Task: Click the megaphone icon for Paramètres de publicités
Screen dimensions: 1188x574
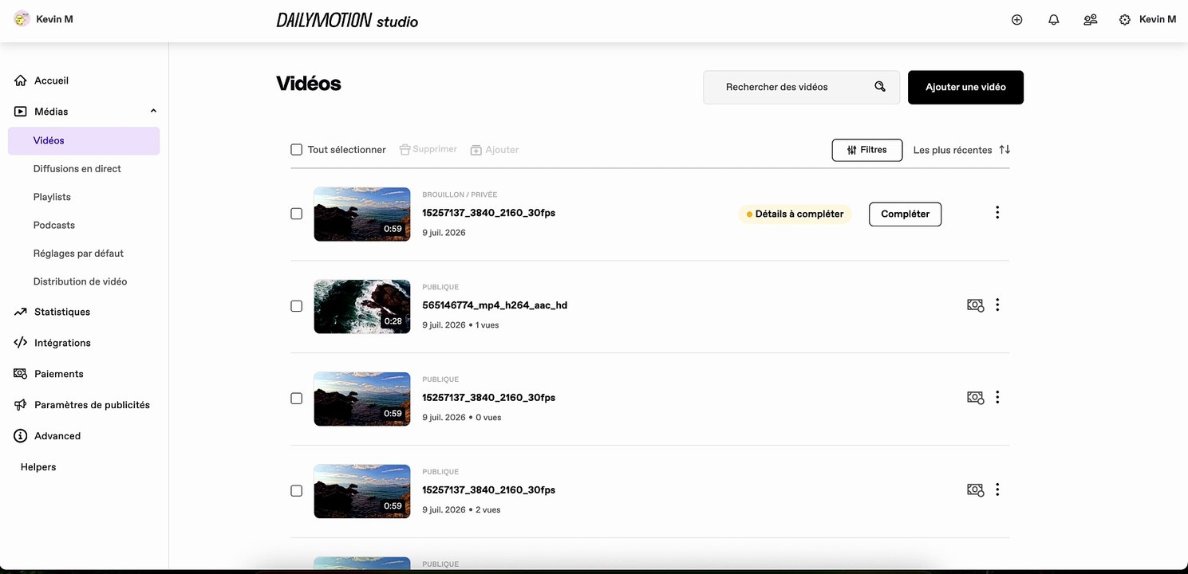Action: click(21, 405)
